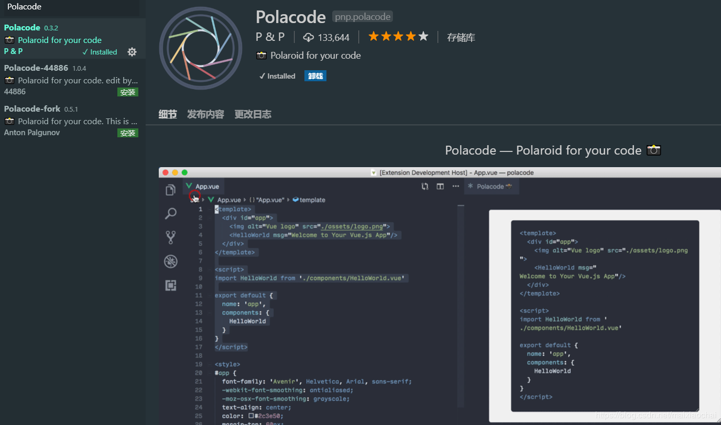Click the large Polacode aperture logo
The width and height of the screenshot is (721, 425).
point(201,48)
